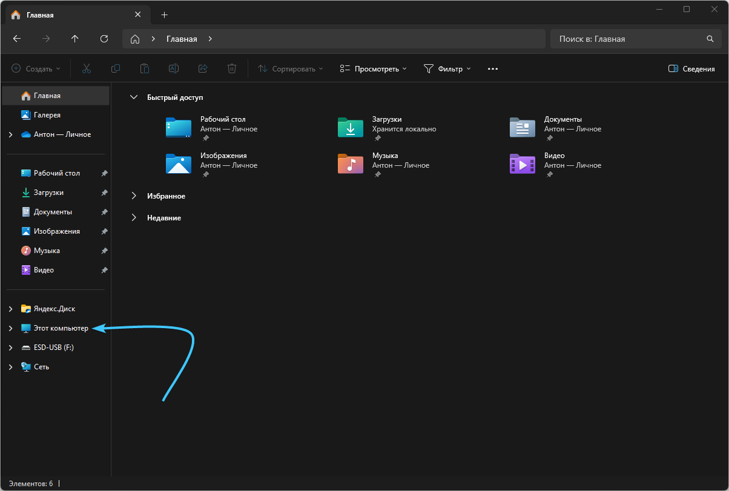Click the Cut scissors icon in toolbar
The height and width of the screenshot is (491, 729).
87,69
